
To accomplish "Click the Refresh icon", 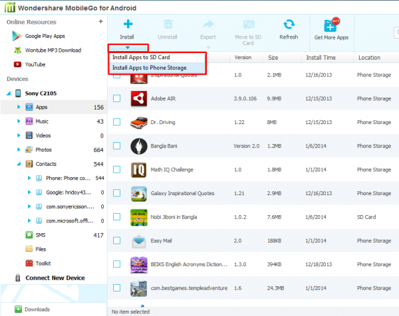I will point(289,25).
